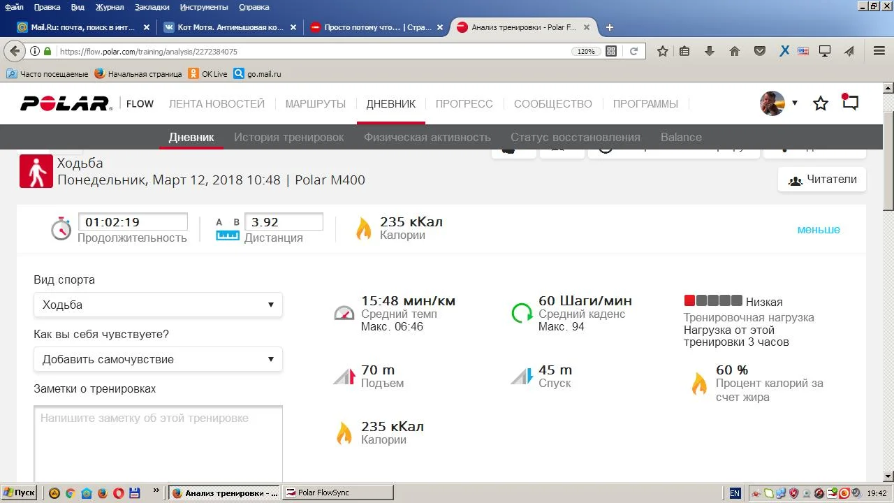Image resolution: width=894 pixels, height=503 pixels.
Task: Click the browser address bar URL
Action: tap(314, 51)
